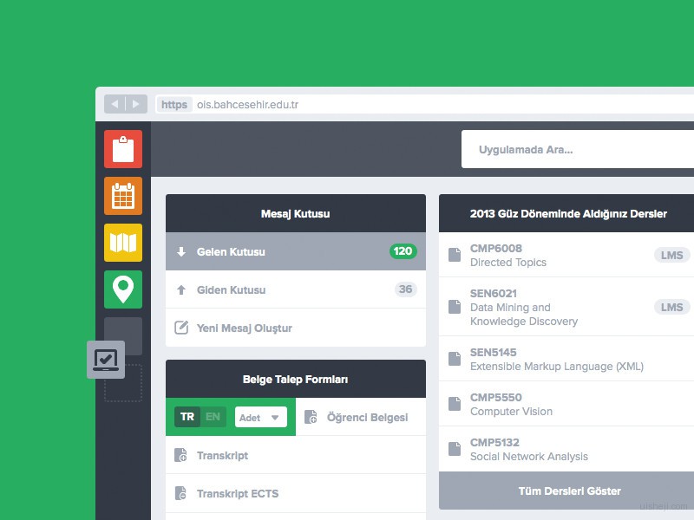The height and width of the screenshot is (520, 694).
Task: Open the red clipboard sidebar icon
Action: (122, 149)
